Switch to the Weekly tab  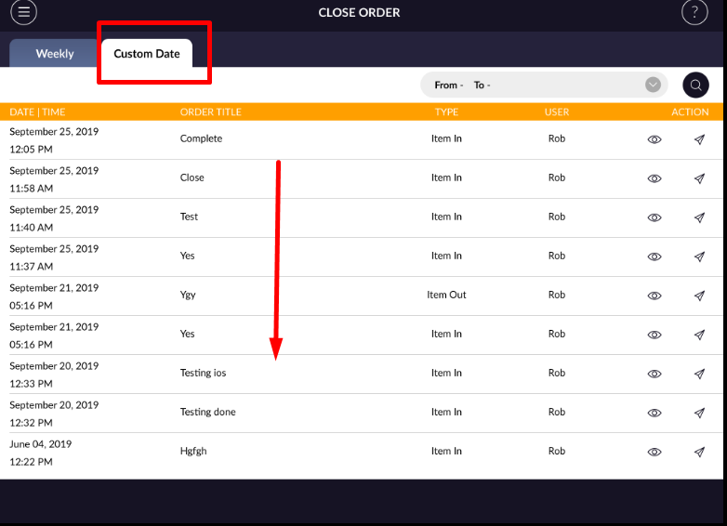[x=54, y=54]
